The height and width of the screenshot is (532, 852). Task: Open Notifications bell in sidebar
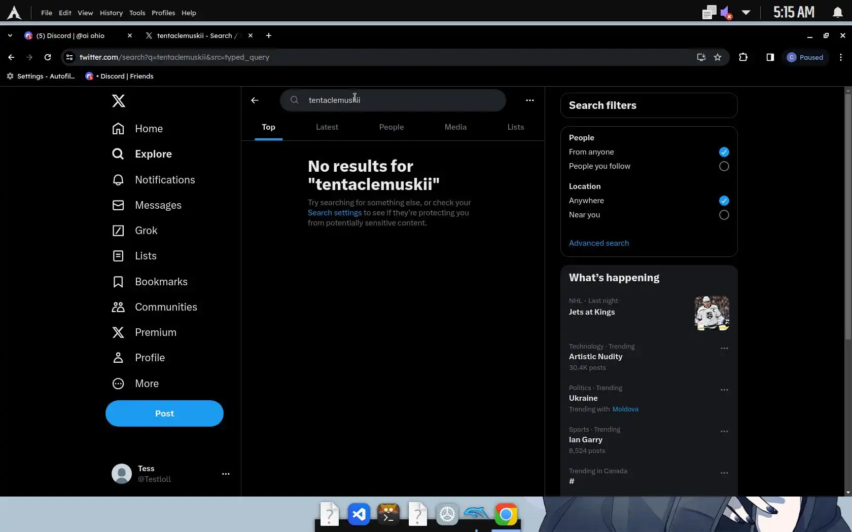coord(153,180)
